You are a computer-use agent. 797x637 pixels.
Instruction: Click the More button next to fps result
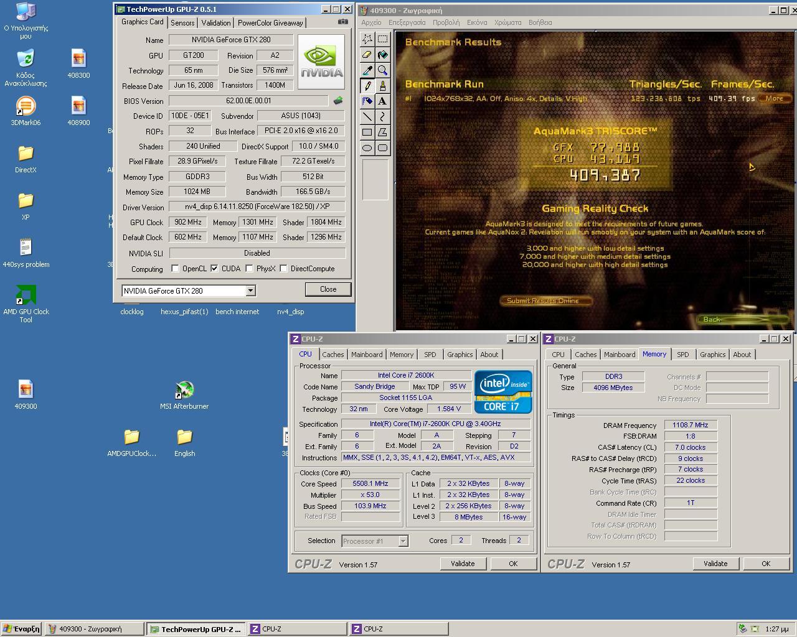[x=775, y=98]
